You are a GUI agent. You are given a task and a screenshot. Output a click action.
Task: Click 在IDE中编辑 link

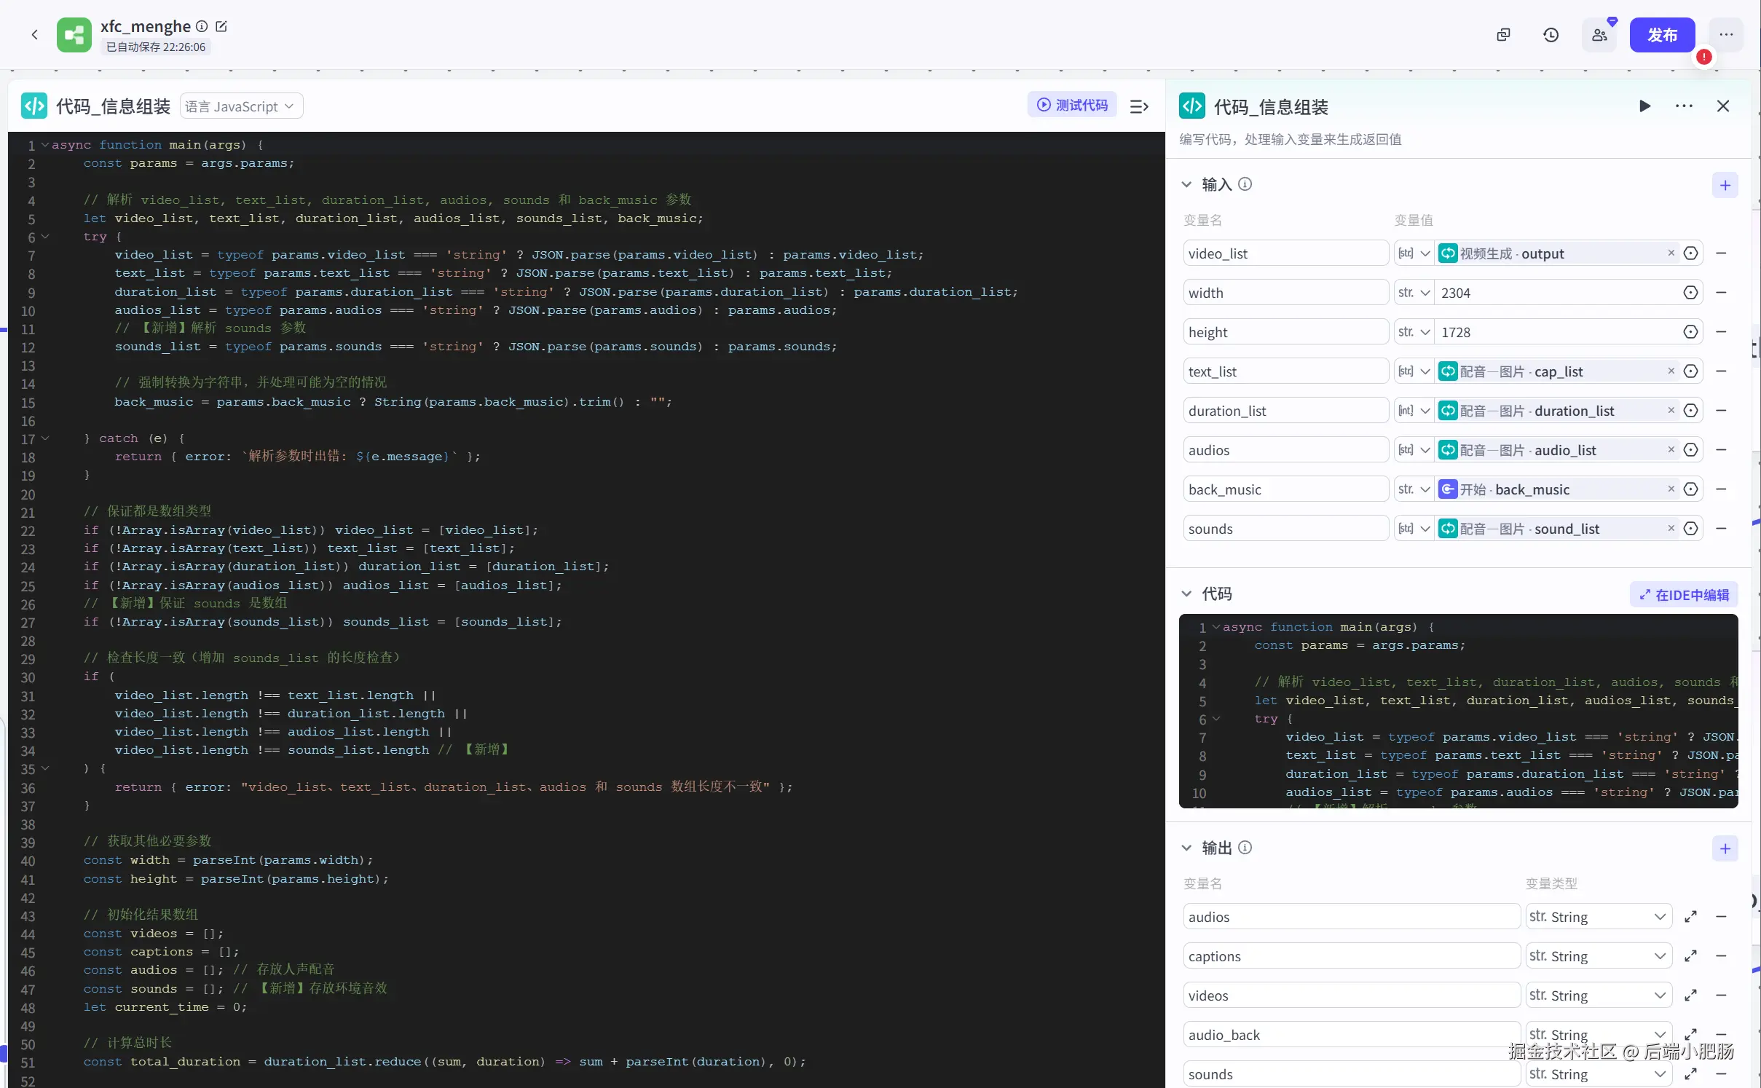1684,595
